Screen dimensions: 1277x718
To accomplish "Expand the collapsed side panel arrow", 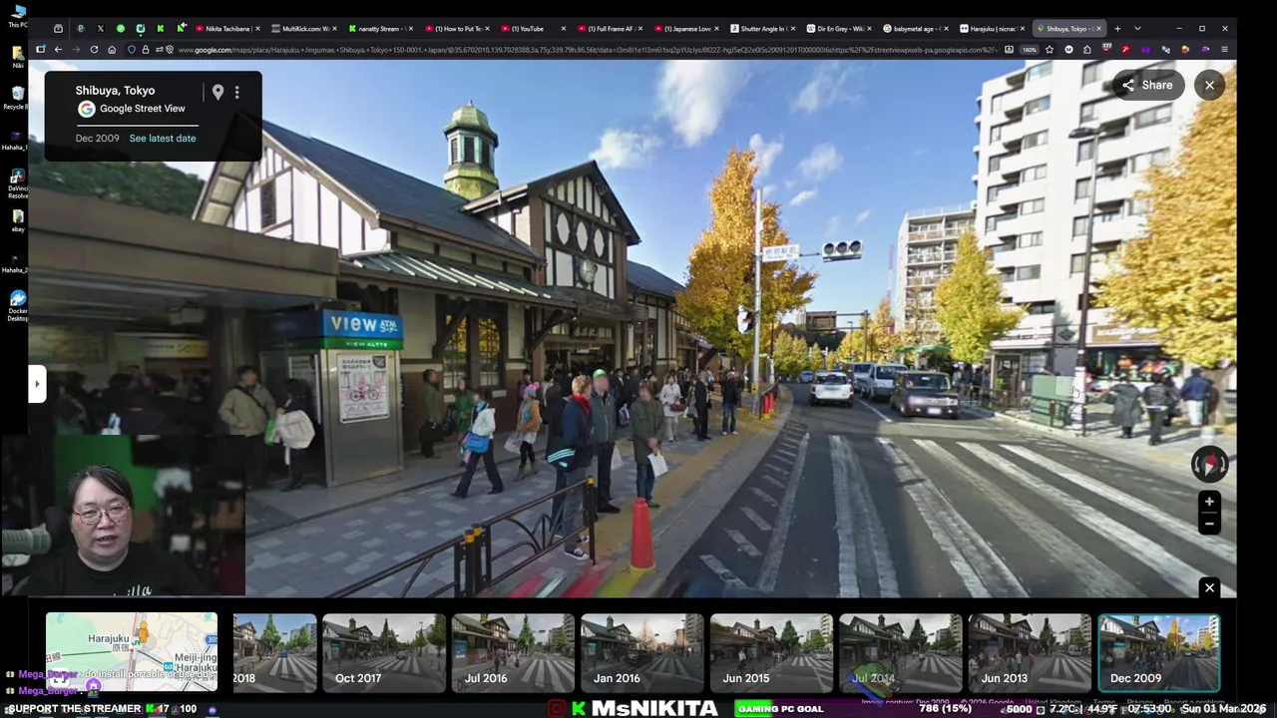I will pyautogui.click(x=37, y=384).
